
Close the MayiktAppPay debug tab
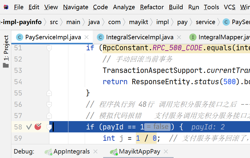(x=166, y=151)
